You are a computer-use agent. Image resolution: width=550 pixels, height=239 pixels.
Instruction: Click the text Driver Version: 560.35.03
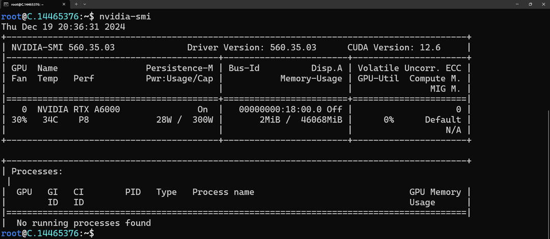click(x=252, y=47)
